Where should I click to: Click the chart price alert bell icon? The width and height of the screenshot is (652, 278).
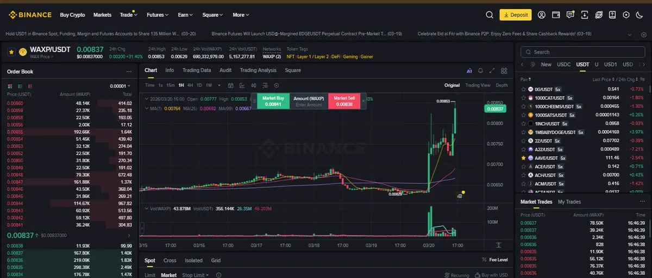(x=480, y=70)
